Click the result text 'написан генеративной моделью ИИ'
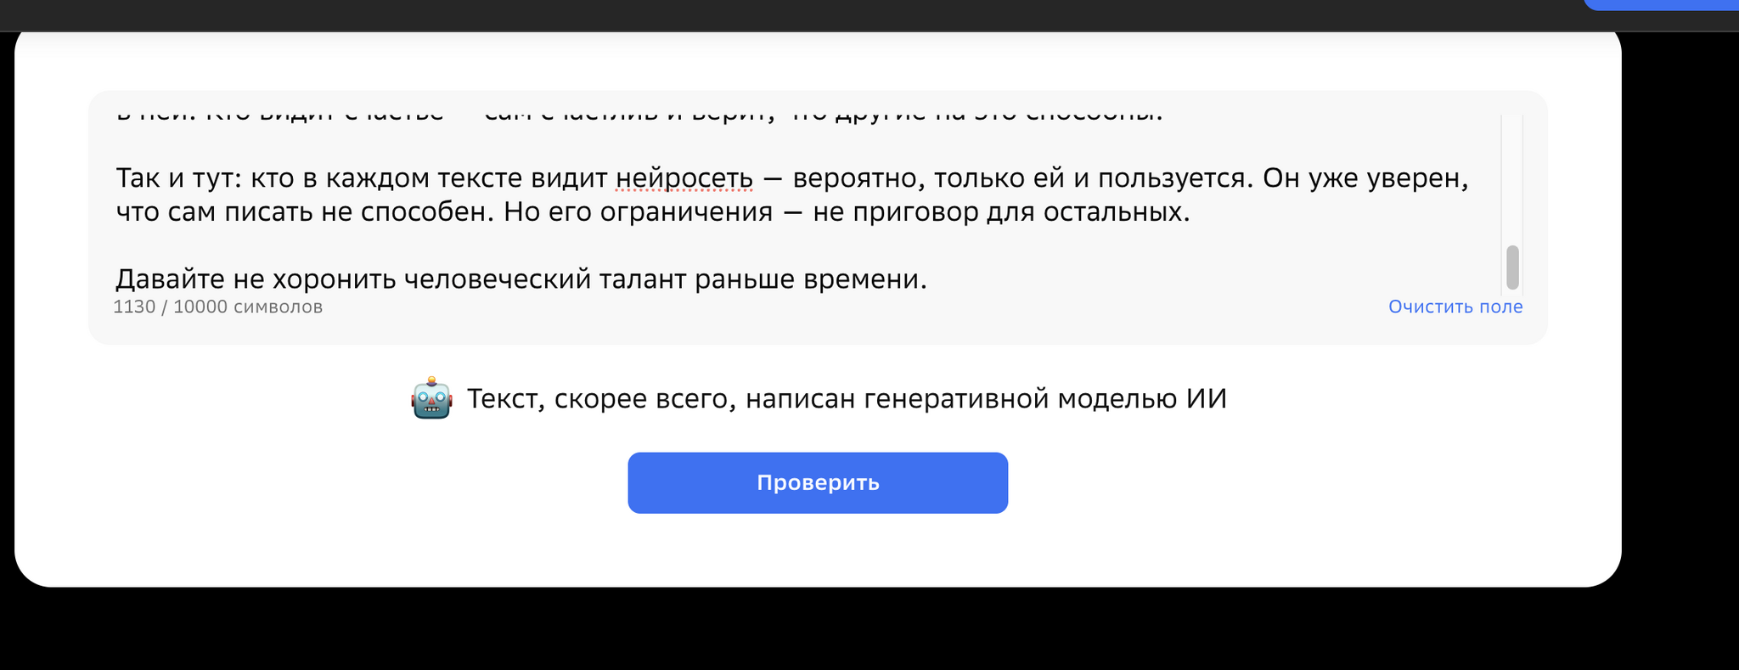The height and width of the screenshot is (670, 1739). pyautogui.click(x=987, y=398)
